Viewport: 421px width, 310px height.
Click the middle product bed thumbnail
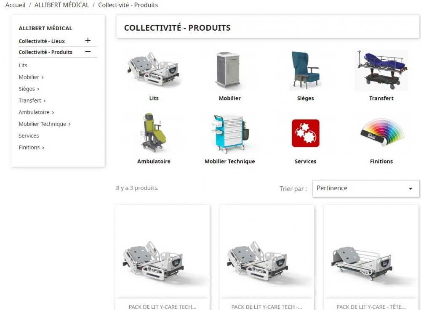point(266,257)
